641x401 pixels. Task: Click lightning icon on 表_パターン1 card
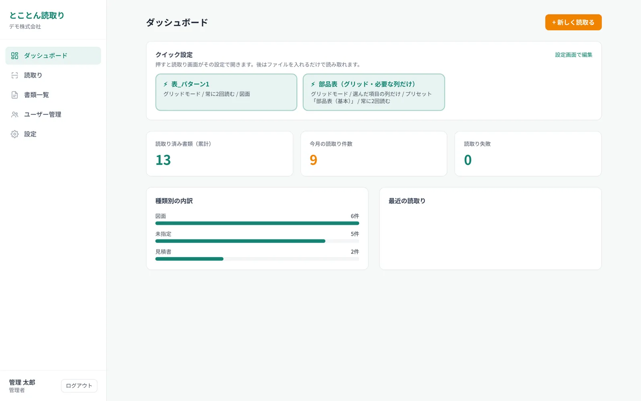(x=165, y=84)
